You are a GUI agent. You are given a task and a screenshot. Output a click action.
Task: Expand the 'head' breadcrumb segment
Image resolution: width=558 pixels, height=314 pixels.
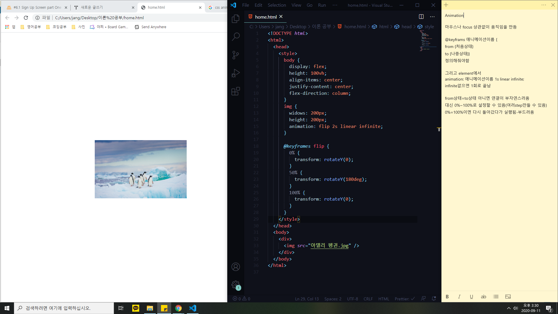point(406,26)
